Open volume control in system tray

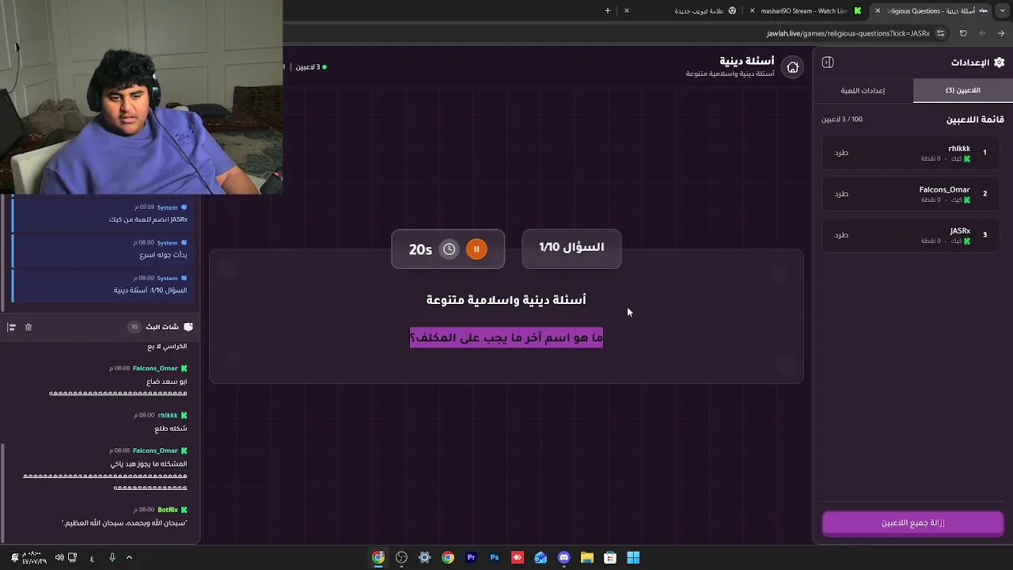click(59, 558)
